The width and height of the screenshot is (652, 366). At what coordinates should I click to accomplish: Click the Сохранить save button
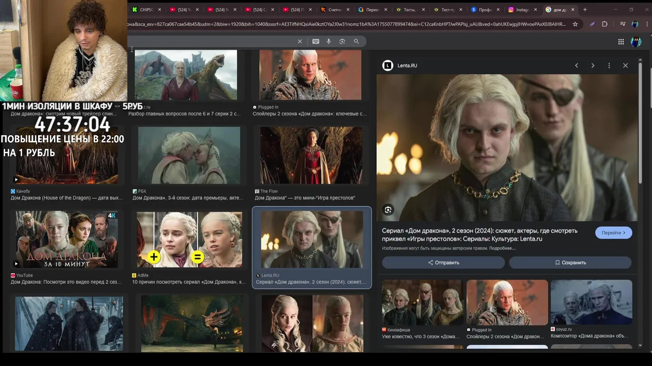coord(570,263)
